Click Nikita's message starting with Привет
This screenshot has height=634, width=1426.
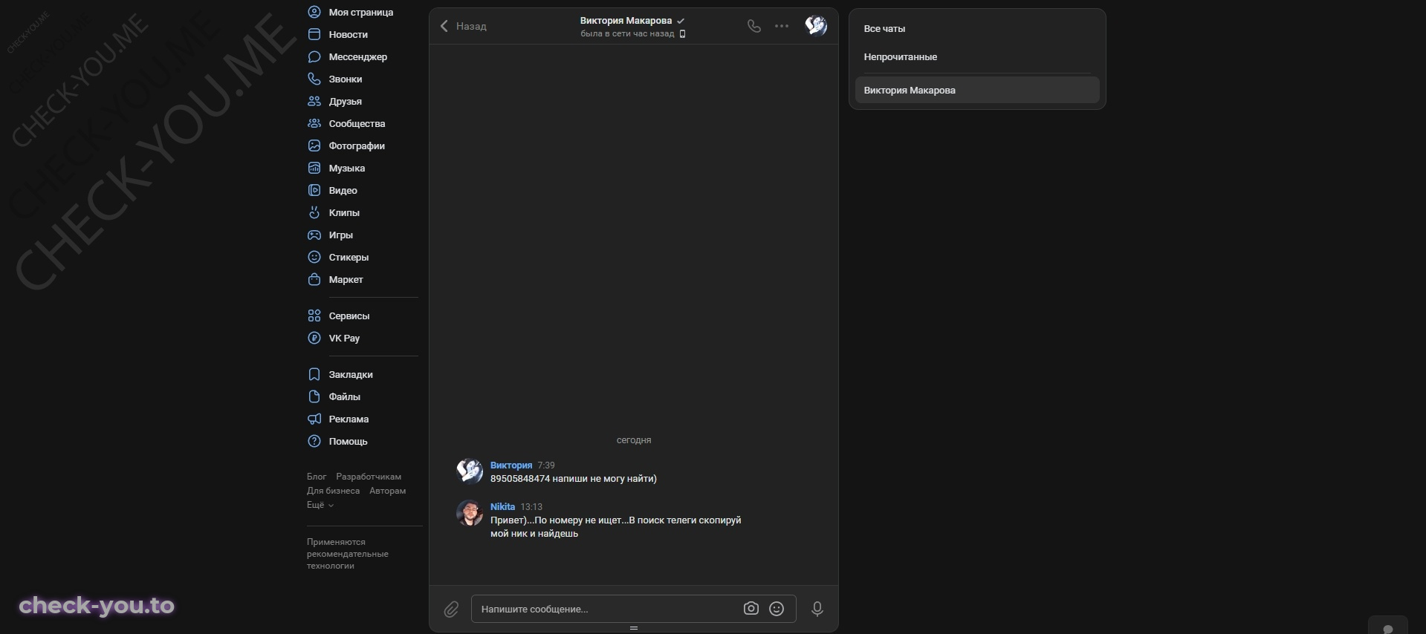(x=616, y=527)
